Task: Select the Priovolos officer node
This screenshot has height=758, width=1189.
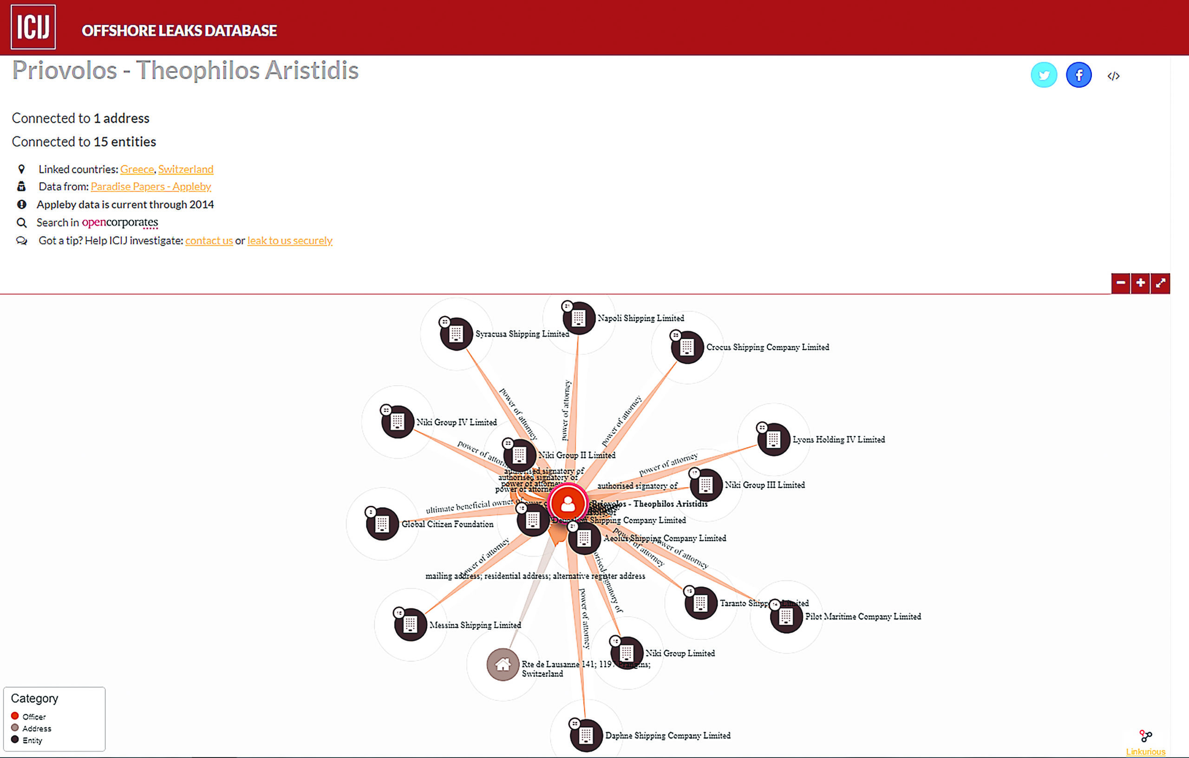Action: pos(568,503)
